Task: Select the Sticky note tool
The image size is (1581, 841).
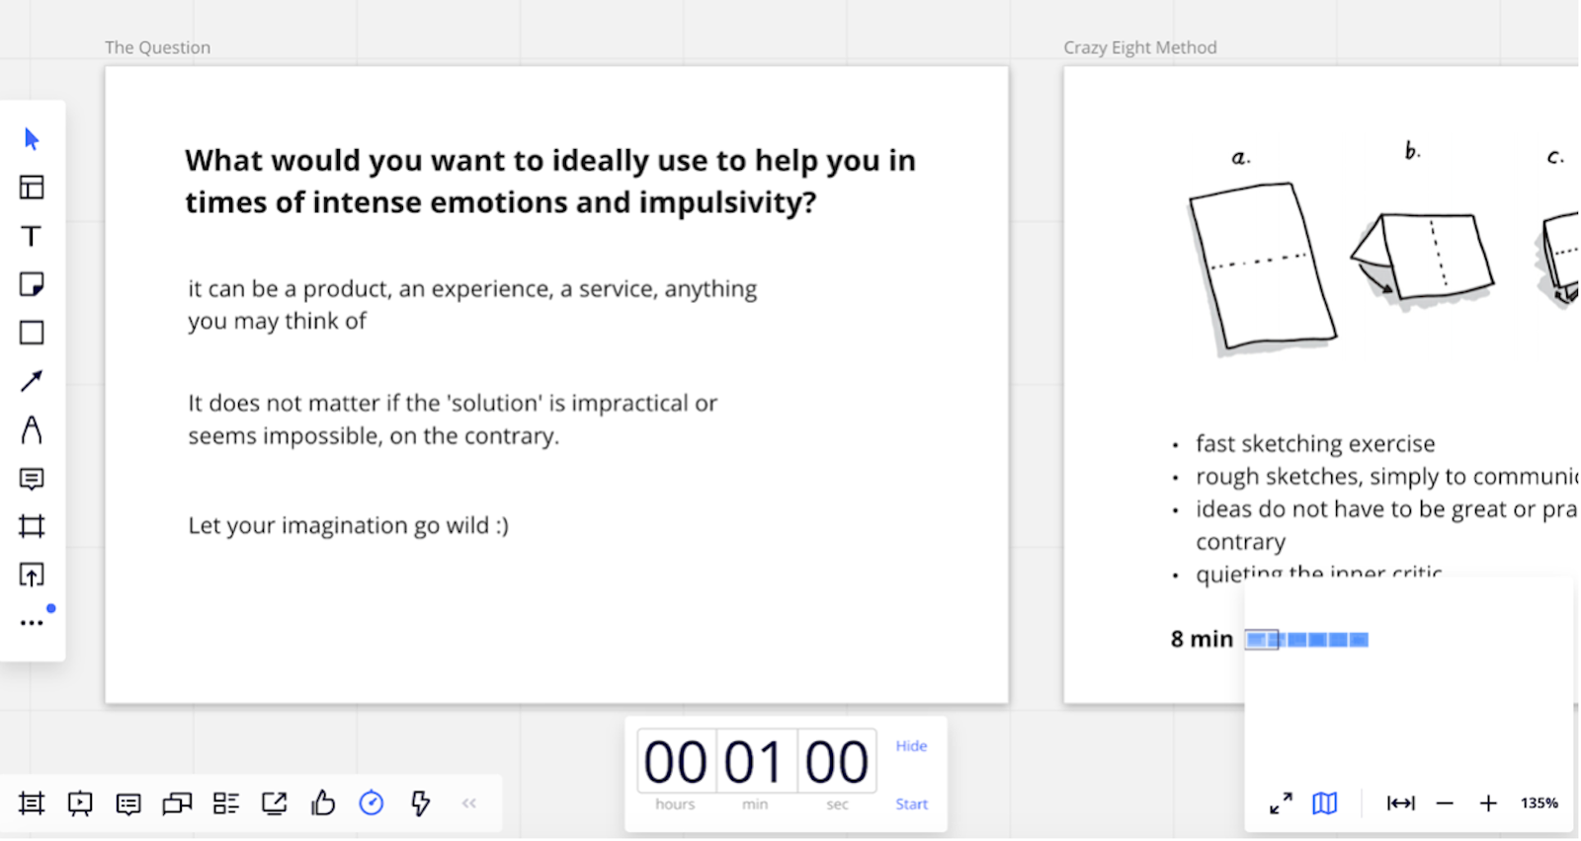Action: pyautogui.click(x=32, y=284)
